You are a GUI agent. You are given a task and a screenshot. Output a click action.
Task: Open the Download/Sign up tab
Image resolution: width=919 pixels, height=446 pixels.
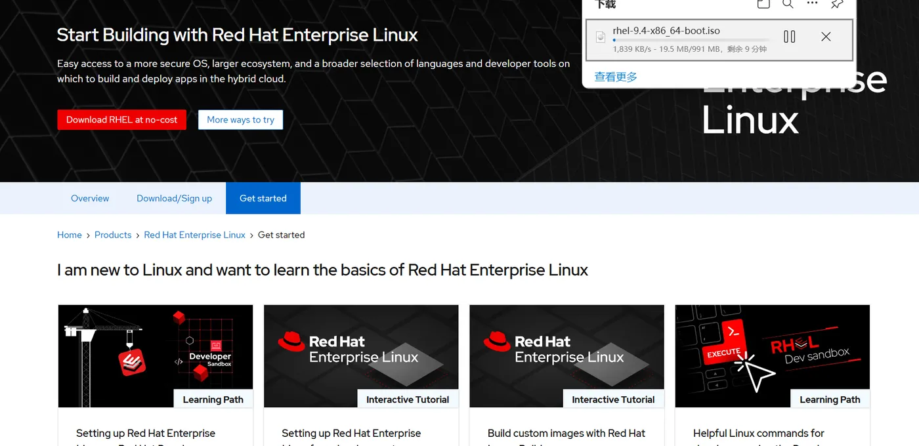[174, 198]
